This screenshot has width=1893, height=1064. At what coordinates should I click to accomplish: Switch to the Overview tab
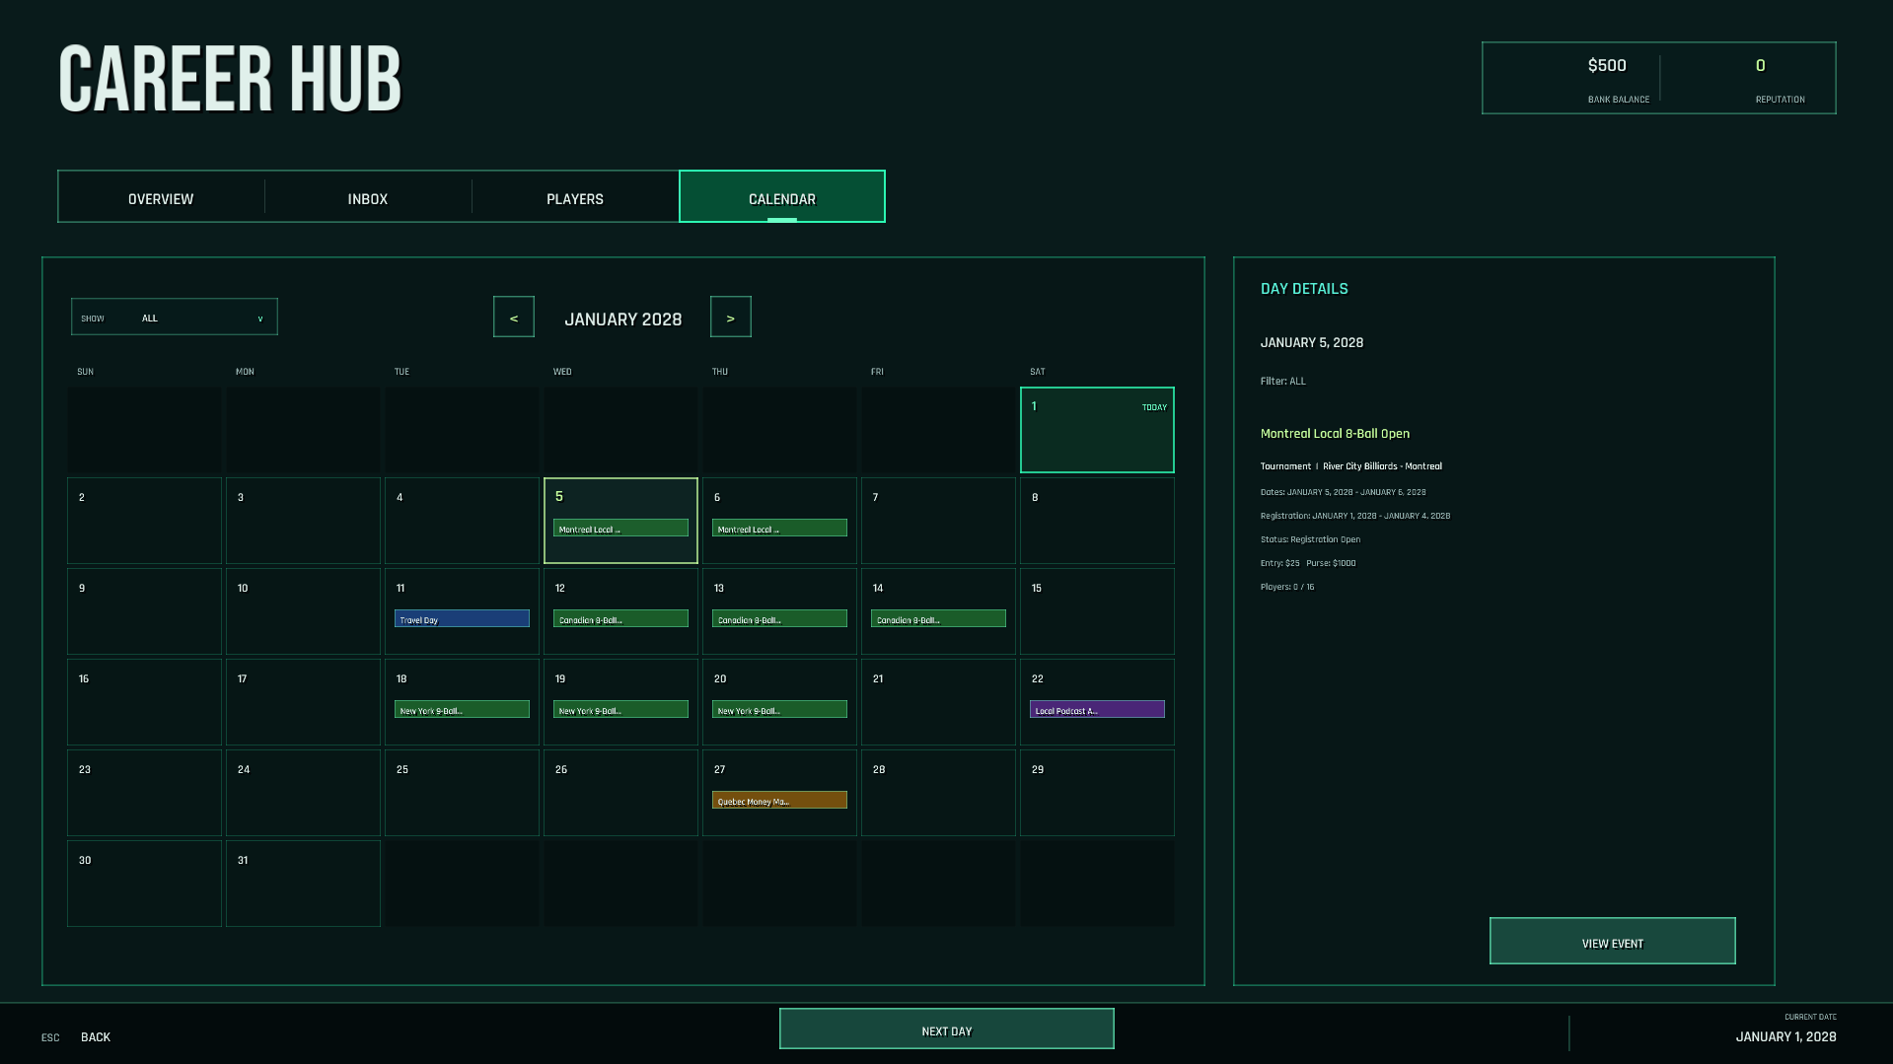[161, 197]
